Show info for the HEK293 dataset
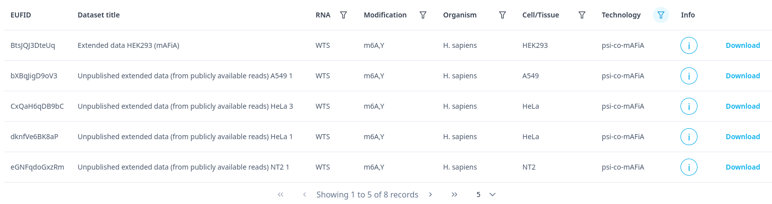Screen dimensions: 772x204 point(688,46)
